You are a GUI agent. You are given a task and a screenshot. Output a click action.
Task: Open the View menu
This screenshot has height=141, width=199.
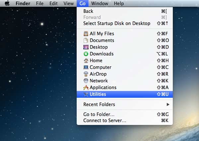pyautogui.click(x=69, y=3)
